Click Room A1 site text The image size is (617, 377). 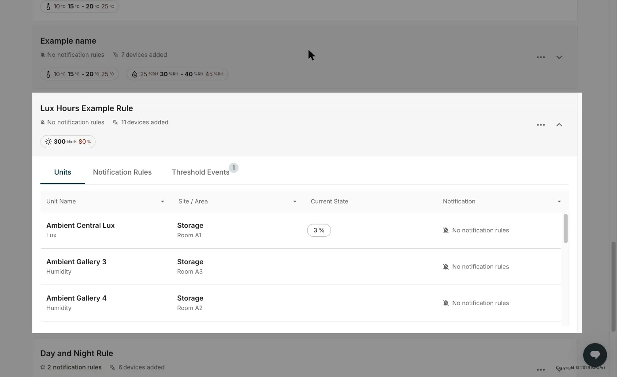click(x=189, y=235)
